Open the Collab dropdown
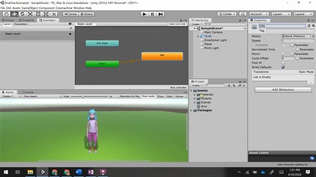 (227, 14)
